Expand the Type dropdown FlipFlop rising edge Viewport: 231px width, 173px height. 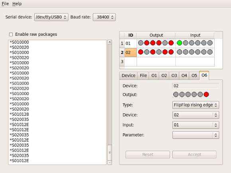tap(196, 105)
